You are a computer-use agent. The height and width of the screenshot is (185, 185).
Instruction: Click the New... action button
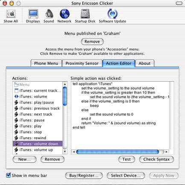24,159
